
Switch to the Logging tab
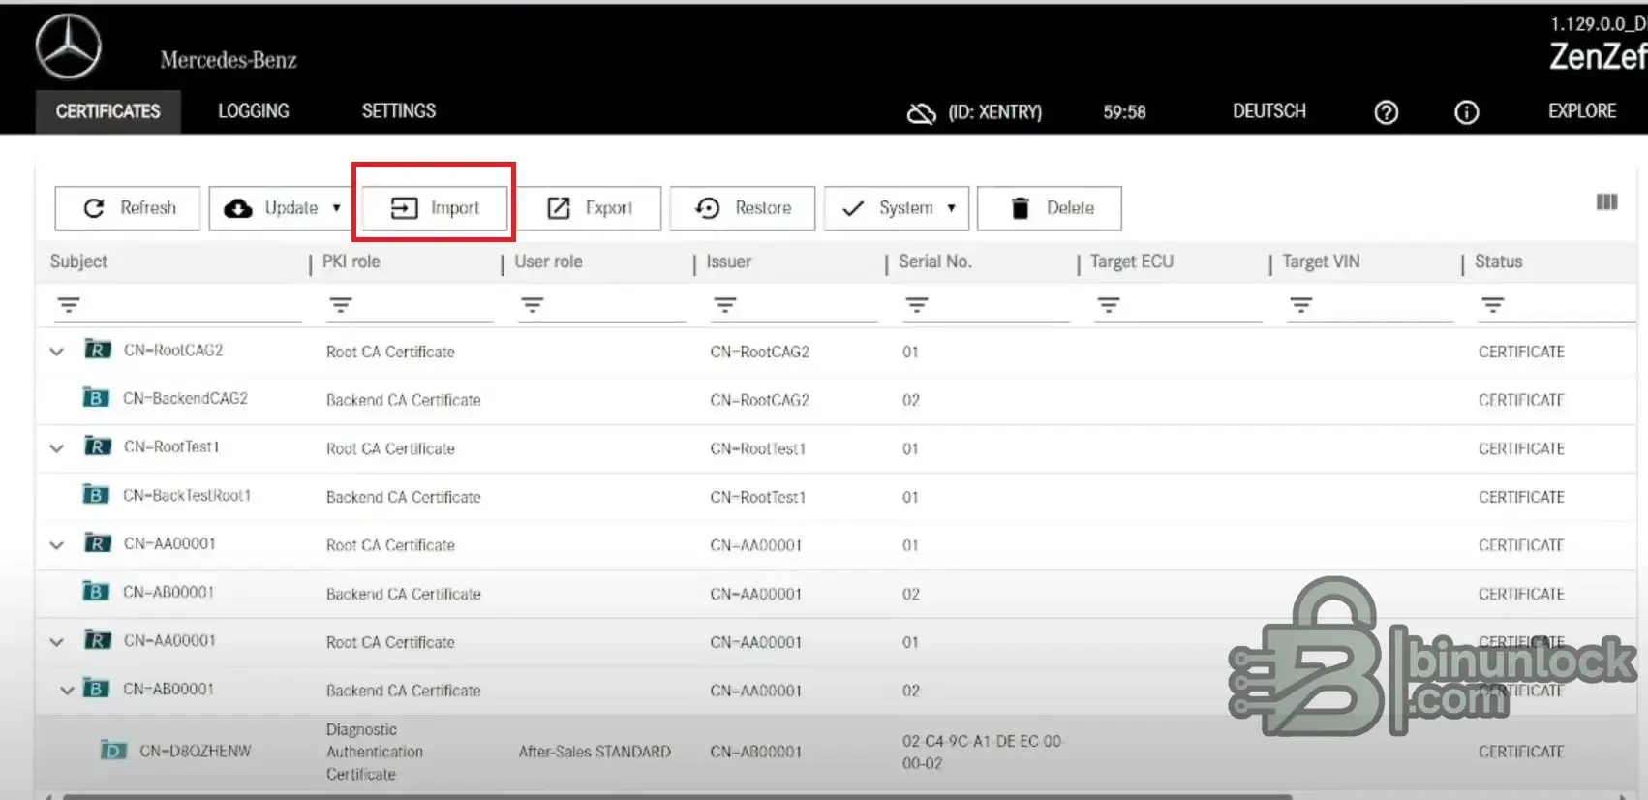coord(253,111)
